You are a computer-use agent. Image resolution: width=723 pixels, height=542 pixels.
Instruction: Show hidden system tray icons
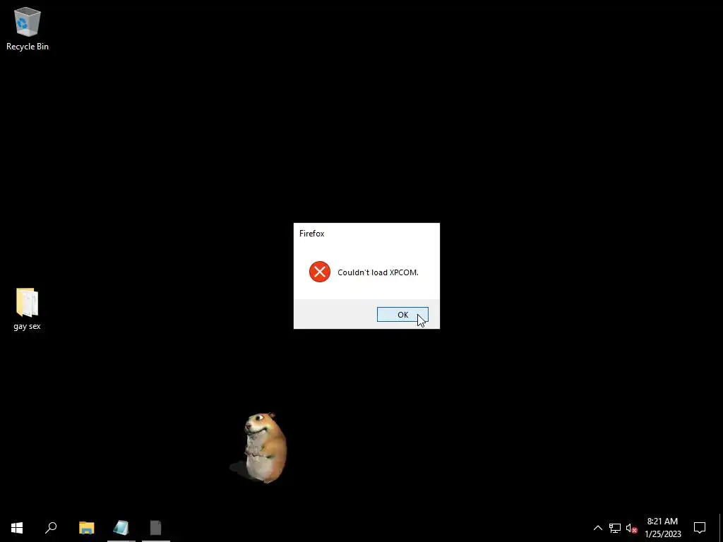pos(597,528)
